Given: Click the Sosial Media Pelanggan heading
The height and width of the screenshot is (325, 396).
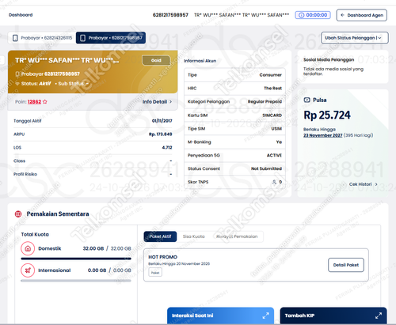Looking at the screenshot, I should [x=329, y=59].
